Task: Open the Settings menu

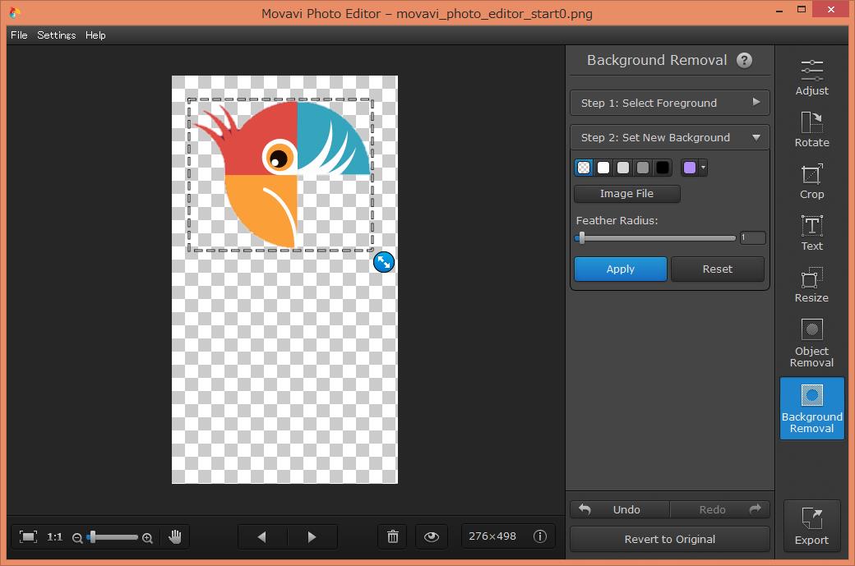Action: [56, 35]
